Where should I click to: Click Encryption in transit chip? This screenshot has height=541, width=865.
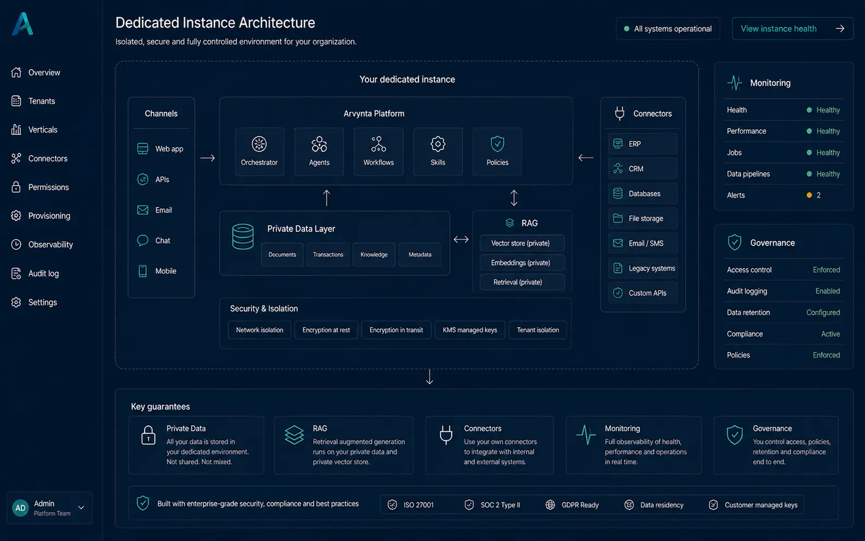[396, 330]
